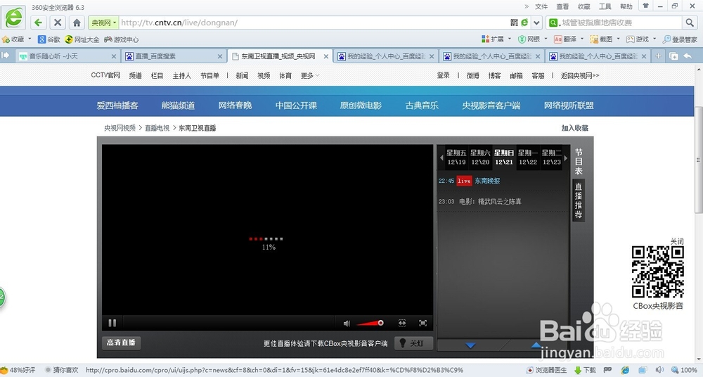Go back with the green back arrow
The width and height of the screenshot is (703, 377).
tap(39, 23)
